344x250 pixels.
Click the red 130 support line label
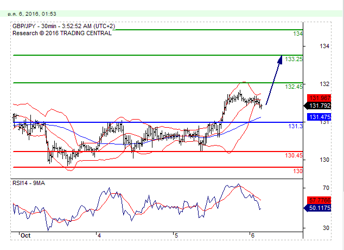(x=298, y=171)
